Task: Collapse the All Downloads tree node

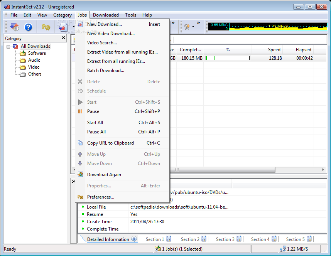Action: click(8, 47)
